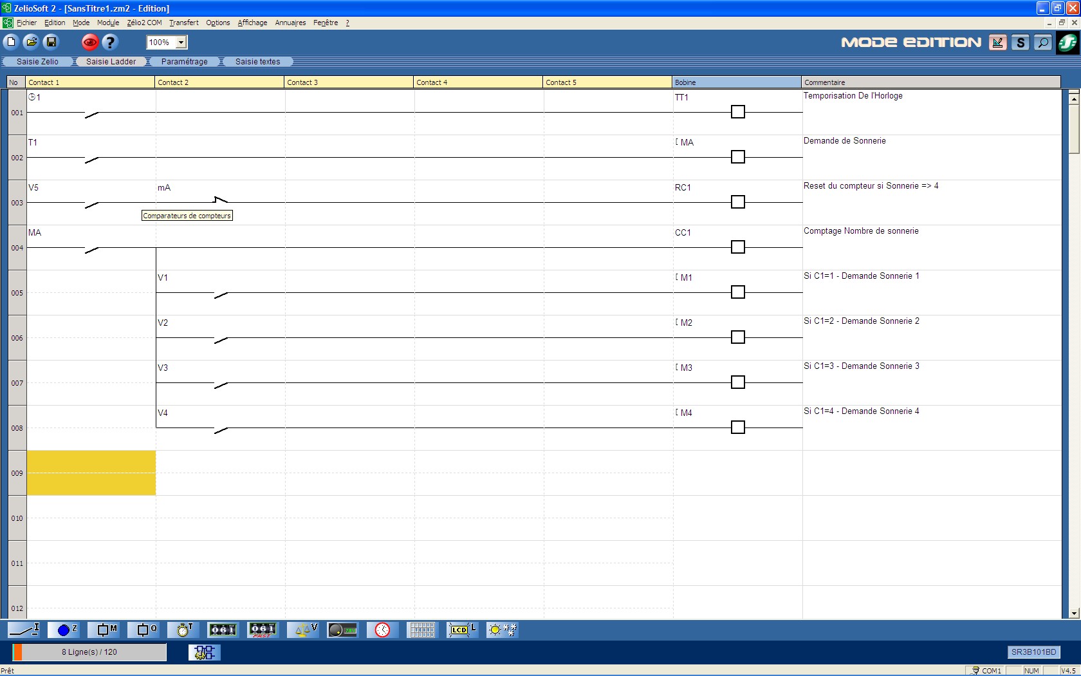Switch to Edition mode icon
Image resolution: width=1081 pixels, height=676 pixels.
pos(998,42)
